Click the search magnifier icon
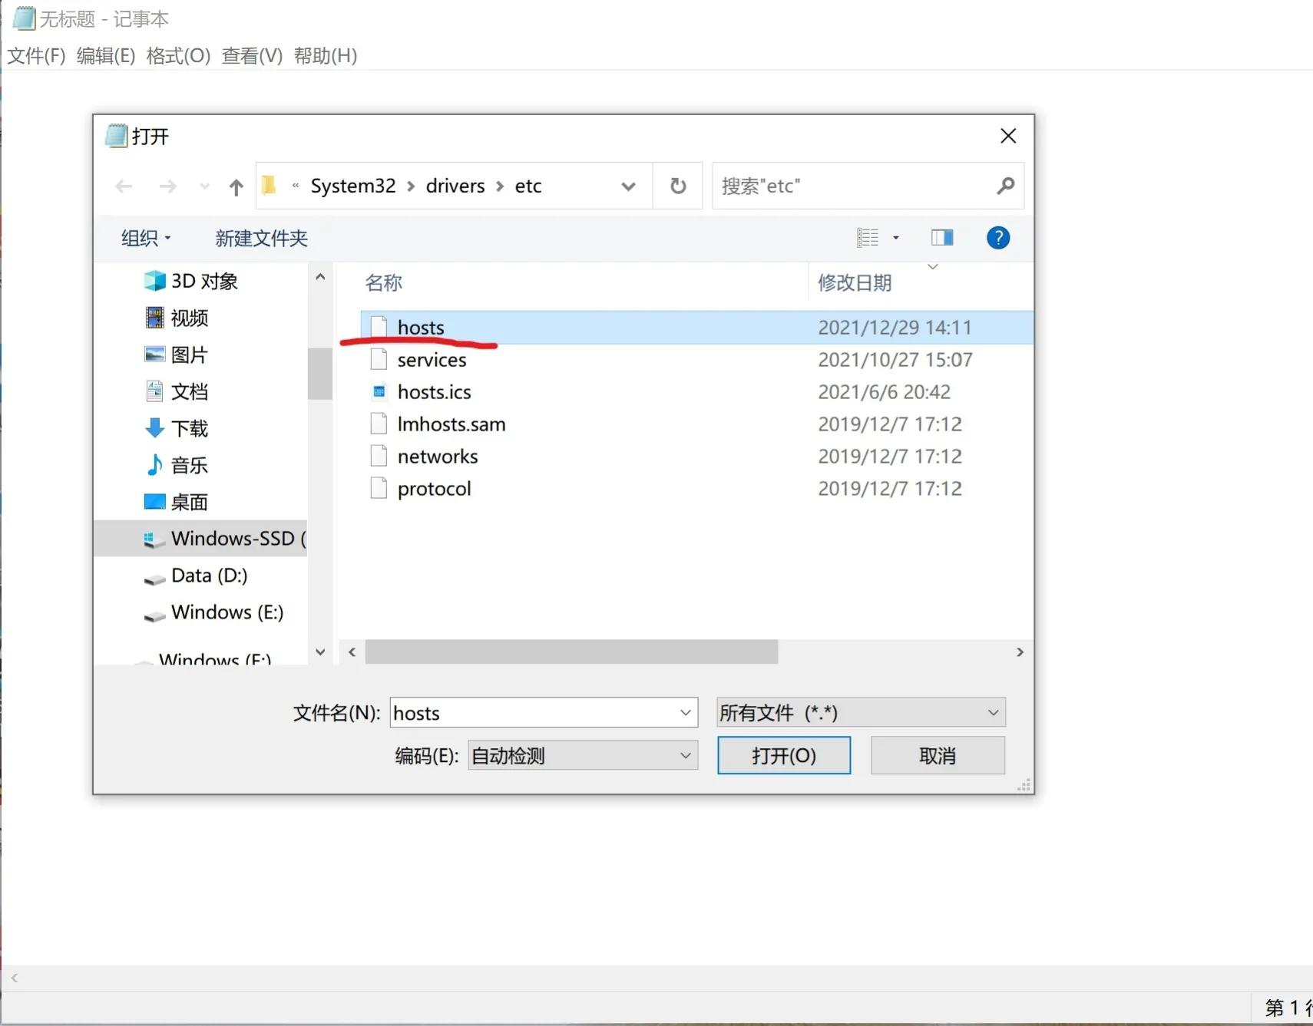This screenshot has height=1026, width=1313. click(1005, 186)
